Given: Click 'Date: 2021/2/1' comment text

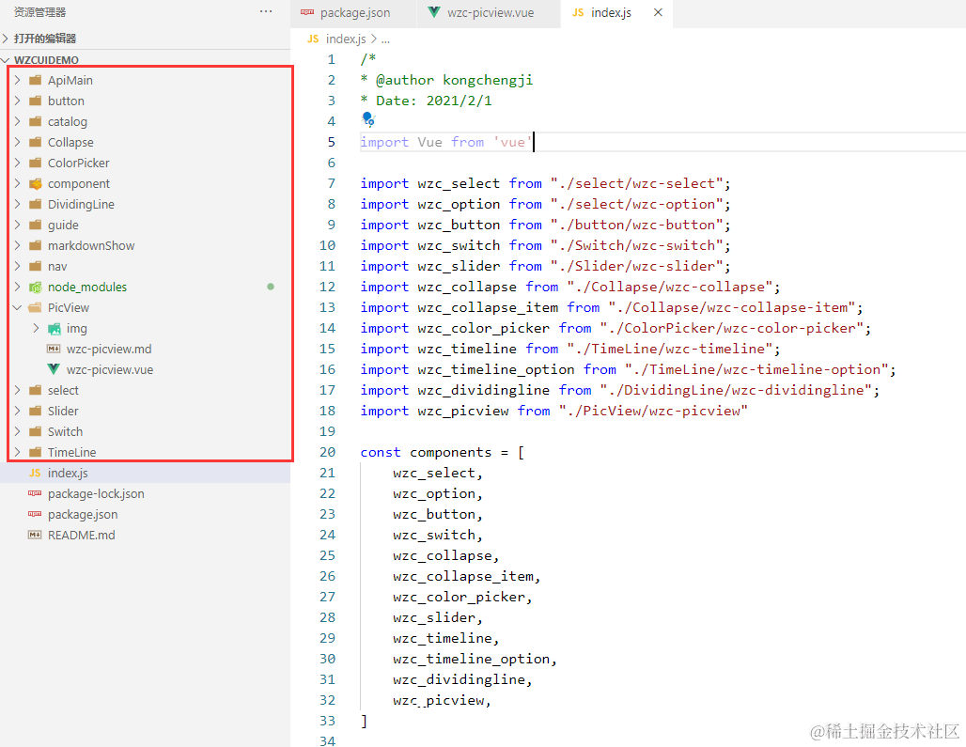Looking at the screenshot, I should click(x=434, y=101).
